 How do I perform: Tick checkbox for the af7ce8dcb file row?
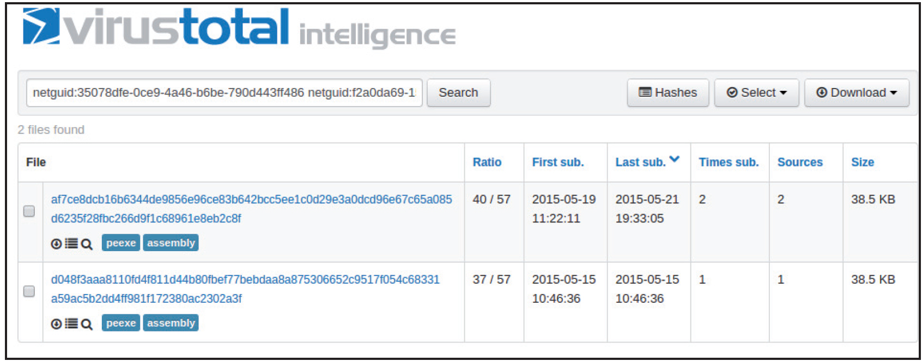pos(29,211)
